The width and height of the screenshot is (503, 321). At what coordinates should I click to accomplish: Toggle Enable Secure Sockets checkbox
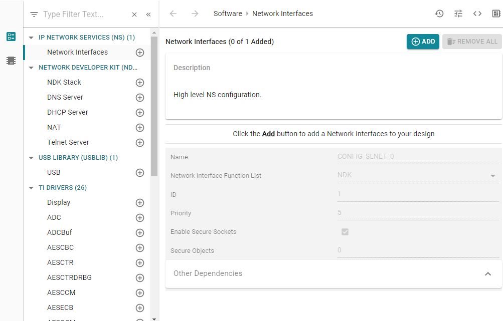pos(345,232)
